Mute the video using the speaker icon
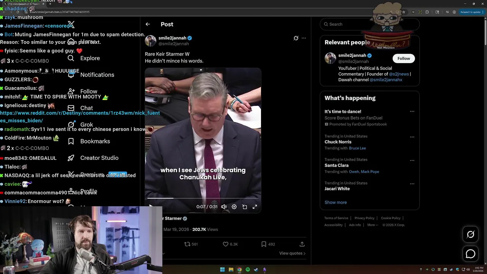 point(224,207)
